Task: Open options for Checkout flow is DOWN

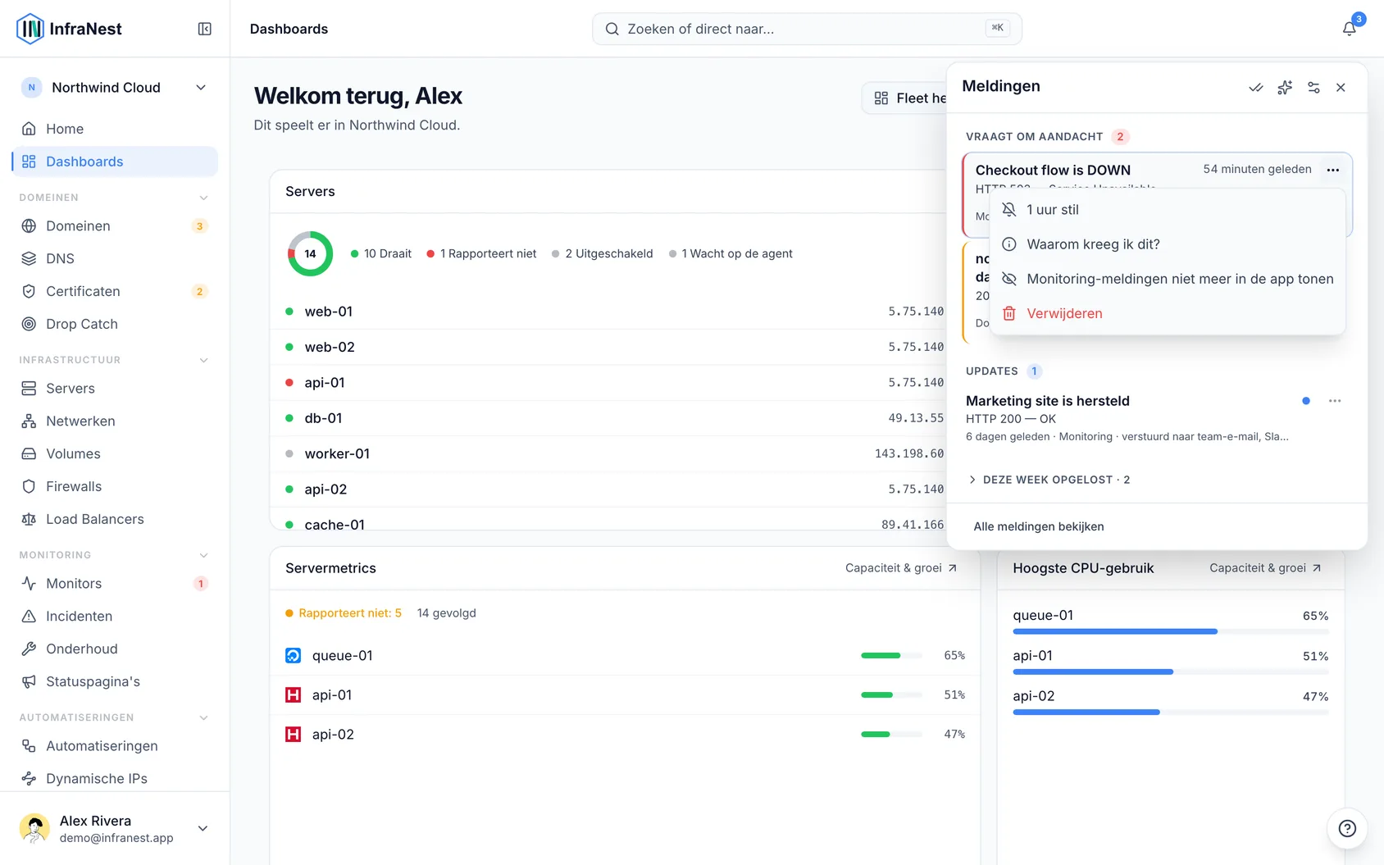Action: [1333, 170]
